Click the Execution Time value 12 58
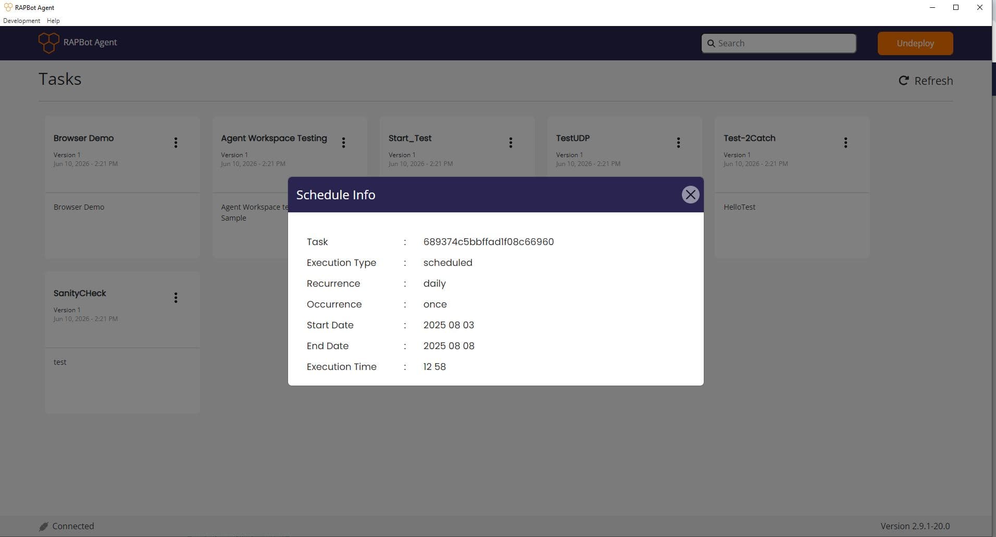 click(434, 367)
